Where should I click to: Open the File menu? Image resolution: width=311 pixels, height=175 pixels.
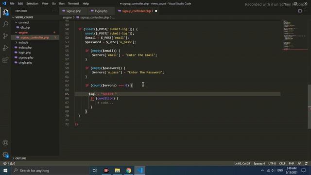coord(12,3)
